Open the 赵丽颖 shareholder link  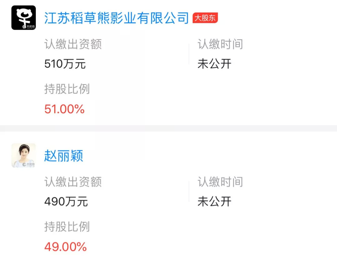point(64,156)
